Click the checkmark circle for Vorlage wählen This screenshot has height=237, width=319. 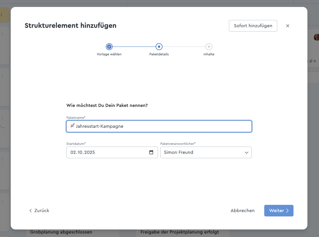pos(109,47)
